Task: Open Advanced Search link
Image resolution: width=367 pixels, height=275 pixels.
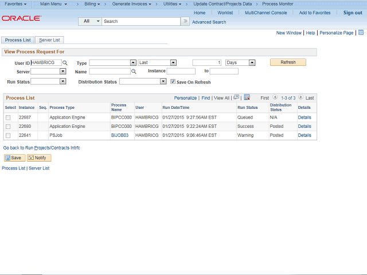Action: (209, 22)
